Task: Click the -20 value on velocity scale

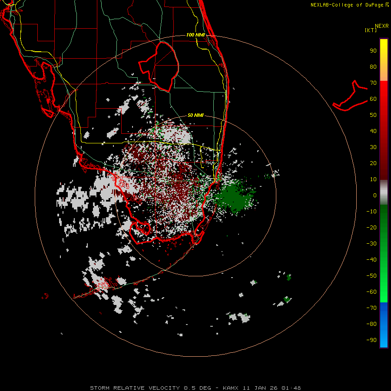Action: coord(371,228)
